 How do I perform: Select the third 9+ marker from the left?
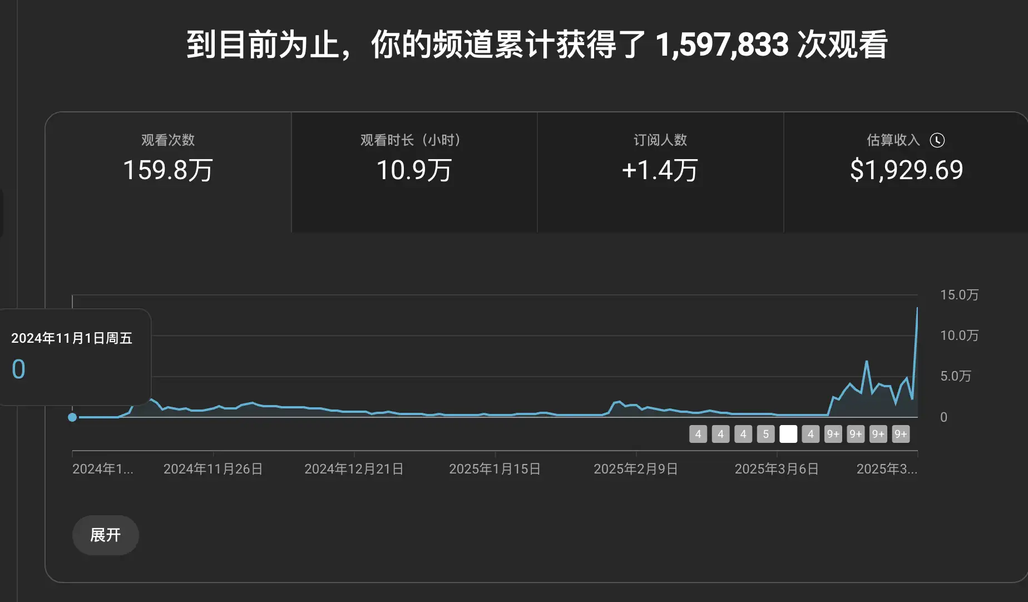pos(878,434)
